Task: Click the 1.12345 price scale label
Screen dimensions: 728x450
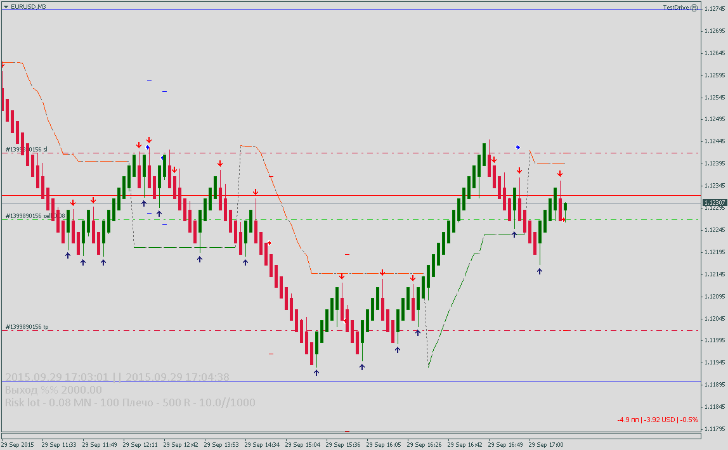Action: coord(715,186)
